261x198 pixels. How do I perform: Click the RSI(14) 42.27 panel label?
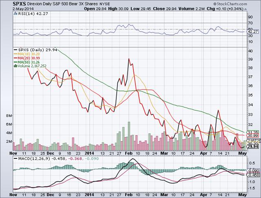(x=33, y=13)
